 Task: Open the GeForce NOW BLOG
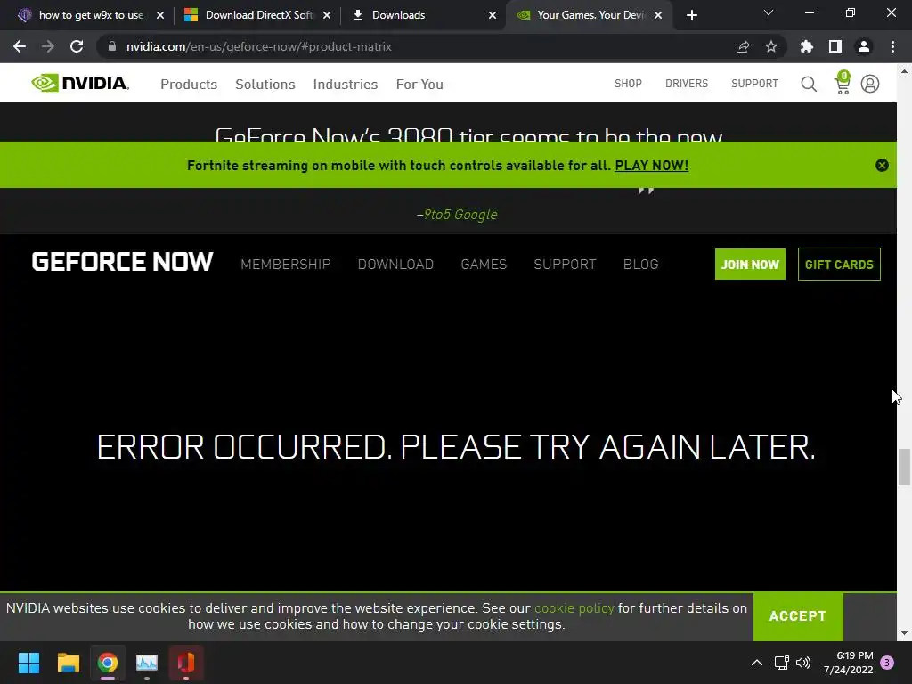click(641, 265)
